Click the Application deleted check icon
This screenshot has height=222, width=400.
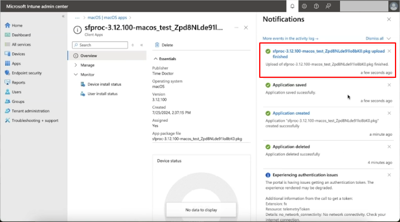(x=268, y=147)
